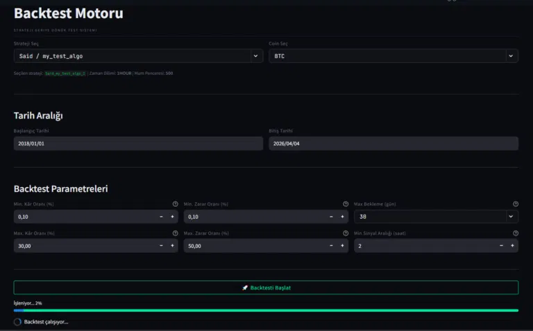The height and width of the screenshot is (331, 533).
Task: Expand the Max Bekleme dropdown
Action: [x=436, y=217]
